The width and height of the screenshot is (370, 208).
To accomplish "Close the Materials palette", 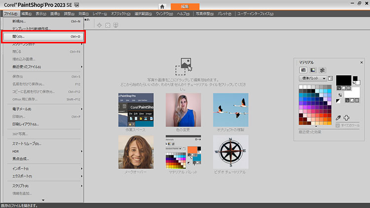I will (361, 62).
